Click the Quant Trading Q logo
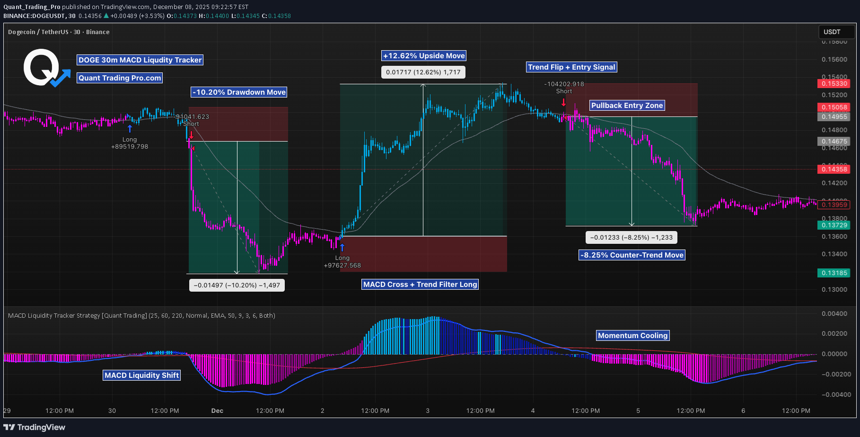860x437 pixels. pyautogui.click(x=42, y=66)
